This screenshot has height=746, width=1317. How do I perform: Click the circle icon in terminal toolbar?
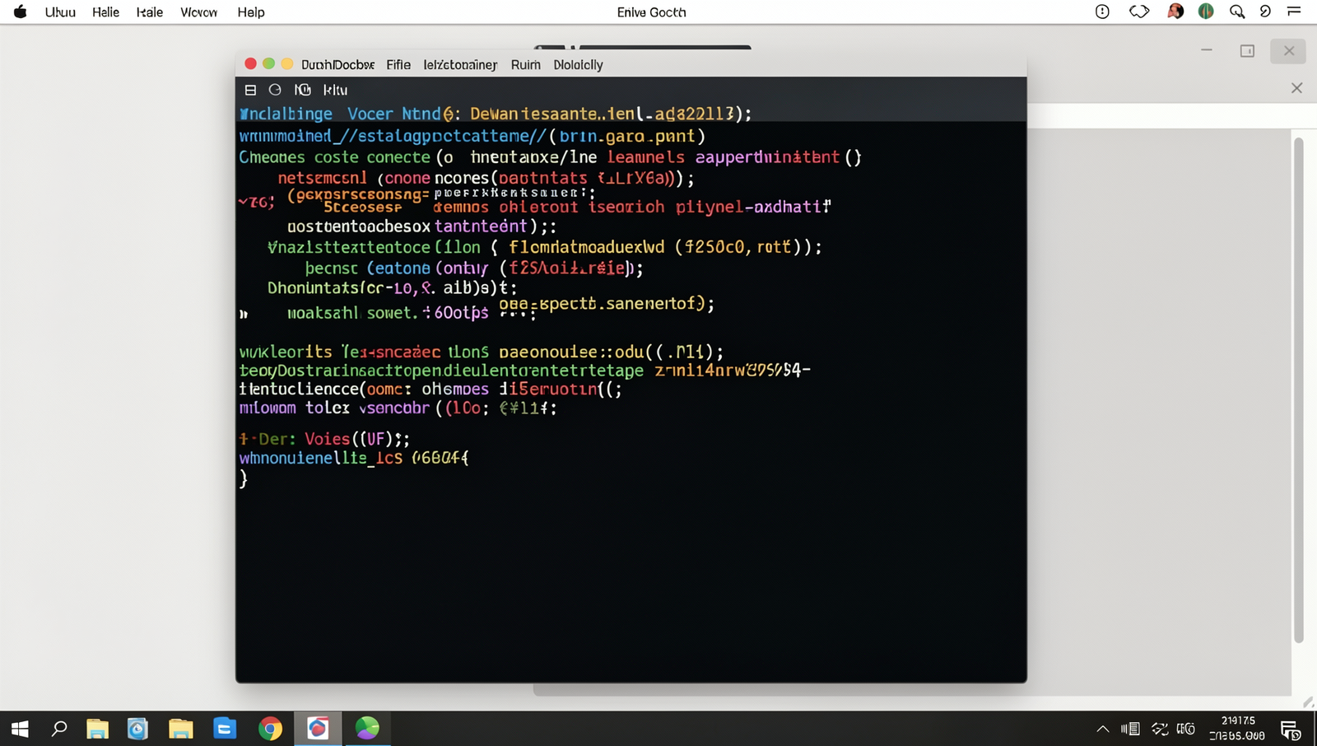(x=275, y=90)
